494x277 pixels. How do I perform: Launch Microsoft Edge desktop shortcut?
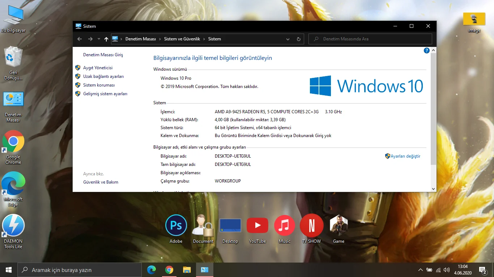(13, 189)
